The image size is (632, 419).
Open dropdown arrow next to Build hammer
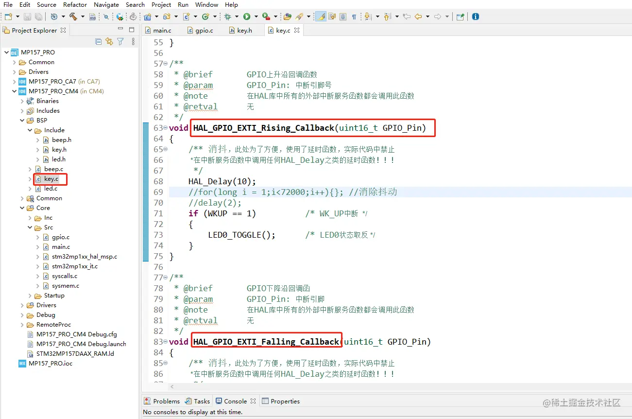click(x=83, y=17)
